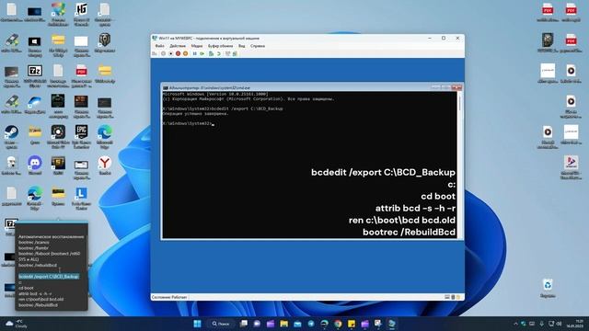Send Ctrl+Alt+Del via the VM toolbar

(x=155, y=53)
